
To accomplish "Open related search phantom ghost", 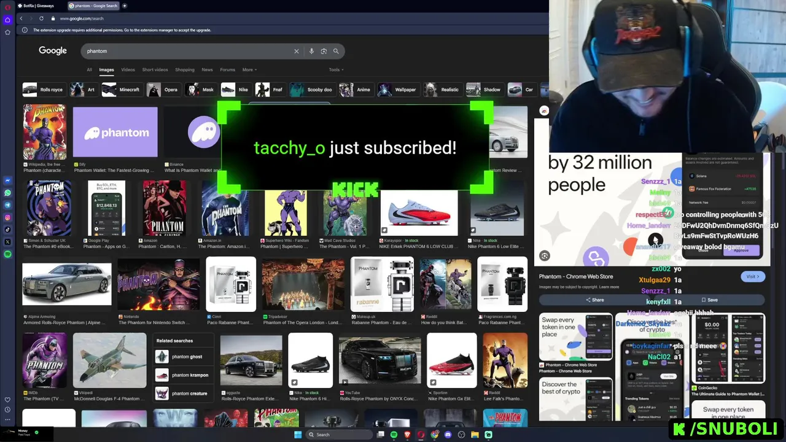I will 183,357.
